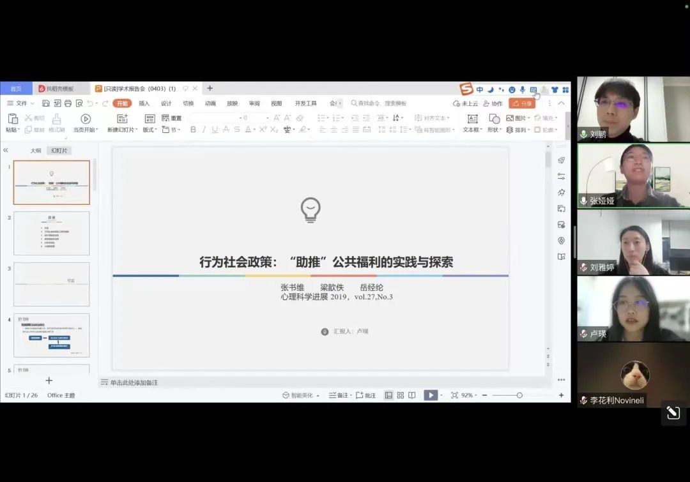Click the orange 分享 share button
Image resolution: width=690 pixels, height=482 pixels.
tap(522, 103)
